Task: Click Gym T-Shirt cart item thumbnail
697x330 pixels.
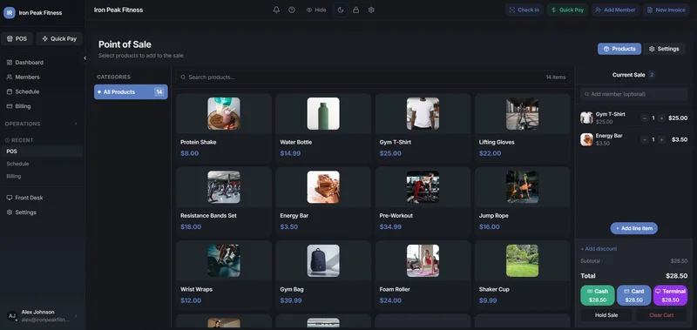Action: (x=586, y=118)
